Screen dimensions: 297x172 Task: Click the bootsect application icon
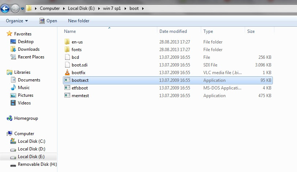(x=67, y=80)
